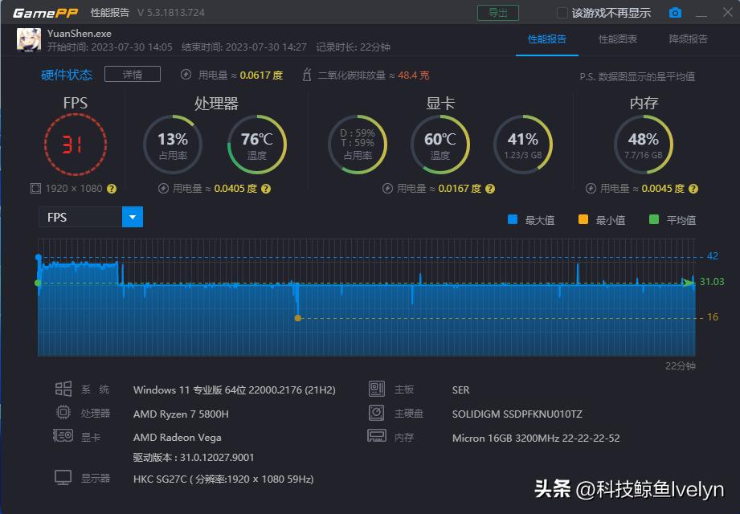The image size is (740, 514).
Task: Click the 显卡 graphics card info icon
Action: (63, 436)
